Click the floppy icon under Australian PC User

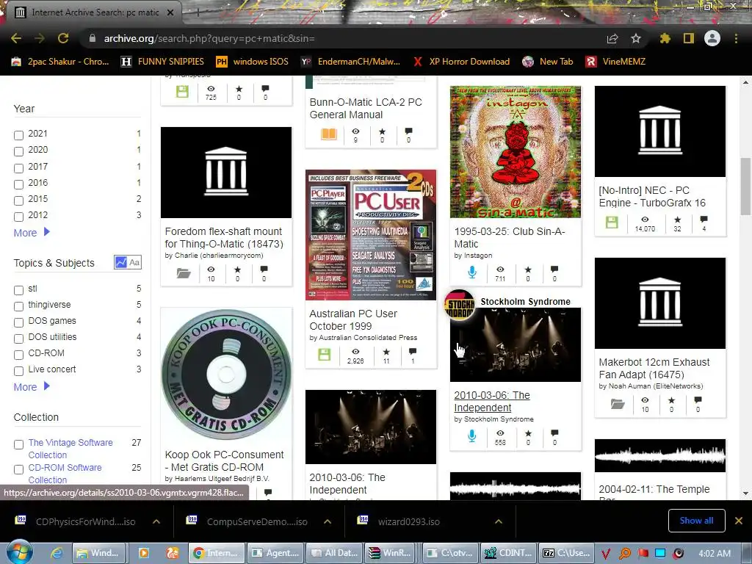325,355
